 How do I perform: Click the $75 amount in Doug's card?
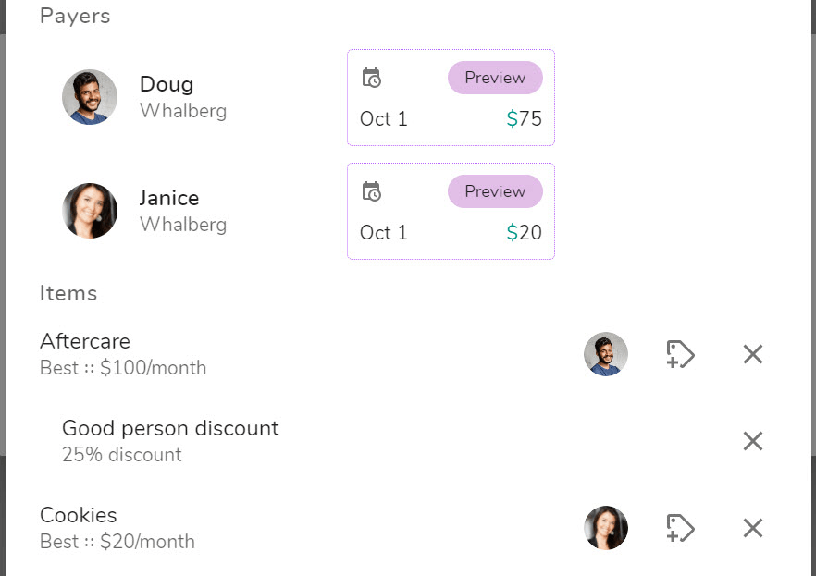pos(524,118)
